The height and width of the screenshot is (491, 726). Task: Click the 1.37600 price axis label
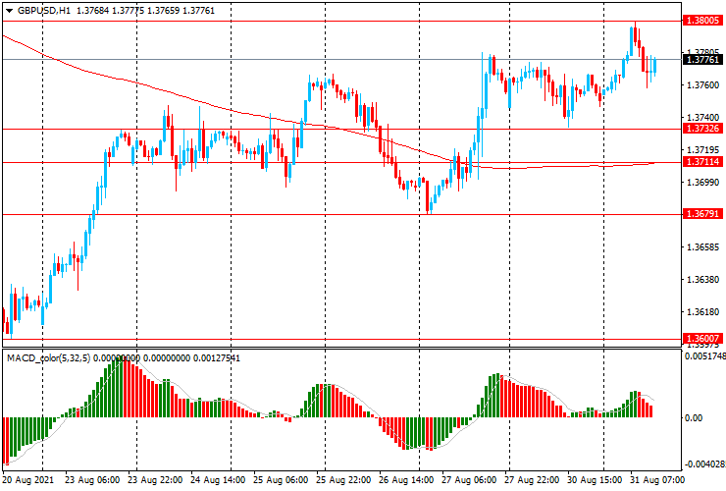(x=703, y=85)
